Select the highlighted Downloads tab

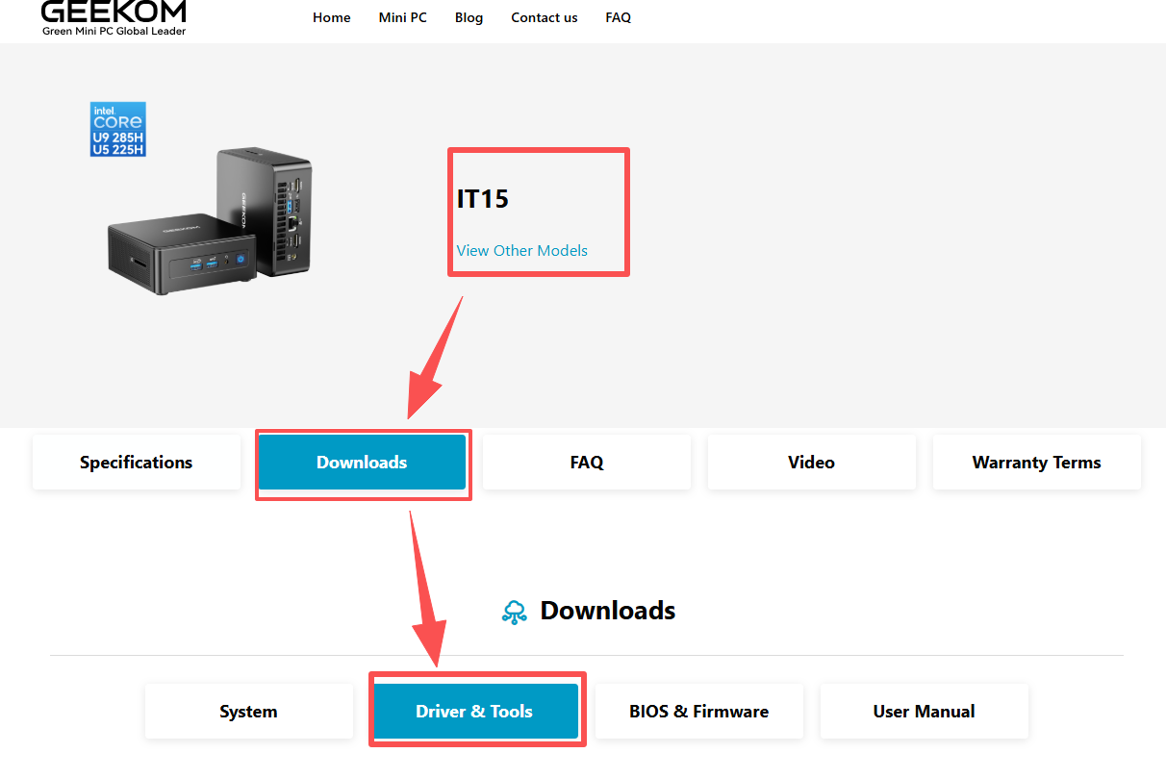click(x=362, y=463)
